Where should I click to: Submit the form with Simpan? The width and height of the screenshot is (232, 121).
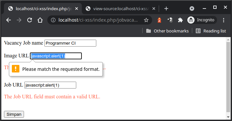point(14,114)
